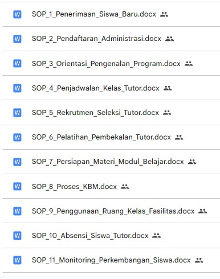Click Word icon beside SOP_7_Persiapan_Materi_Modul_Belajar.docx
This screenshot has width=220, height=279.
tap(17, 162)
